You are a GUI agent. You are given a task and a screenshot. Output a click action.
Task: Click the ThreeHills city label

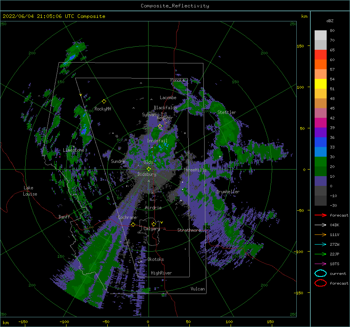[195, 170]
